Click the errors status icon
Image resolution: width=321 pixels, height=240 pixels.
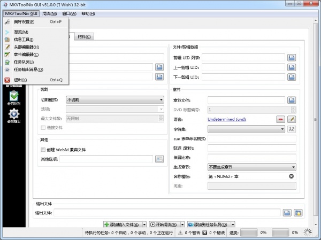point(204,233)
